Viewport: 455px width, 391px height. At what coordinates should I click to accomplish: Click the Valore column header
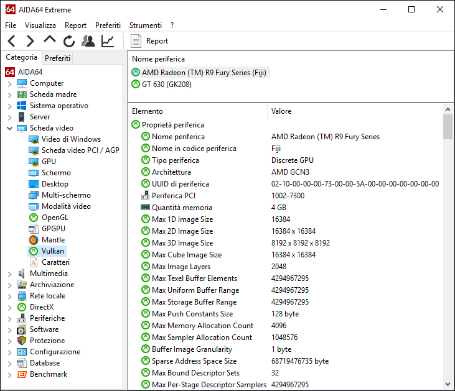point(281,111)
